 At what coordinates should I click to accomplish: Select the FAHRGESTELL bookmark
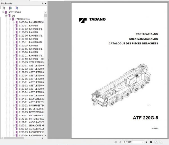[23, 19]
